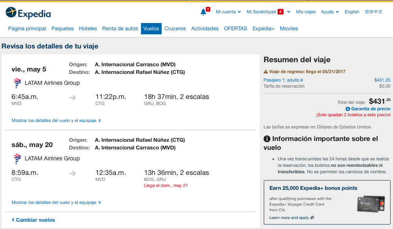
Task: Click the $0.00 booking fee amount
Action: [385, 86]
